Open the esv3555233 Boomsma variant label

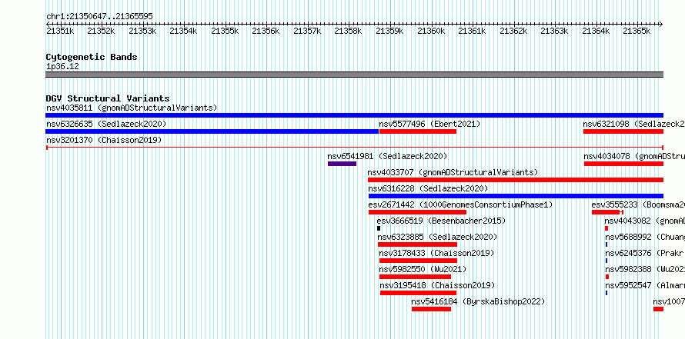(x=638, y=204)
